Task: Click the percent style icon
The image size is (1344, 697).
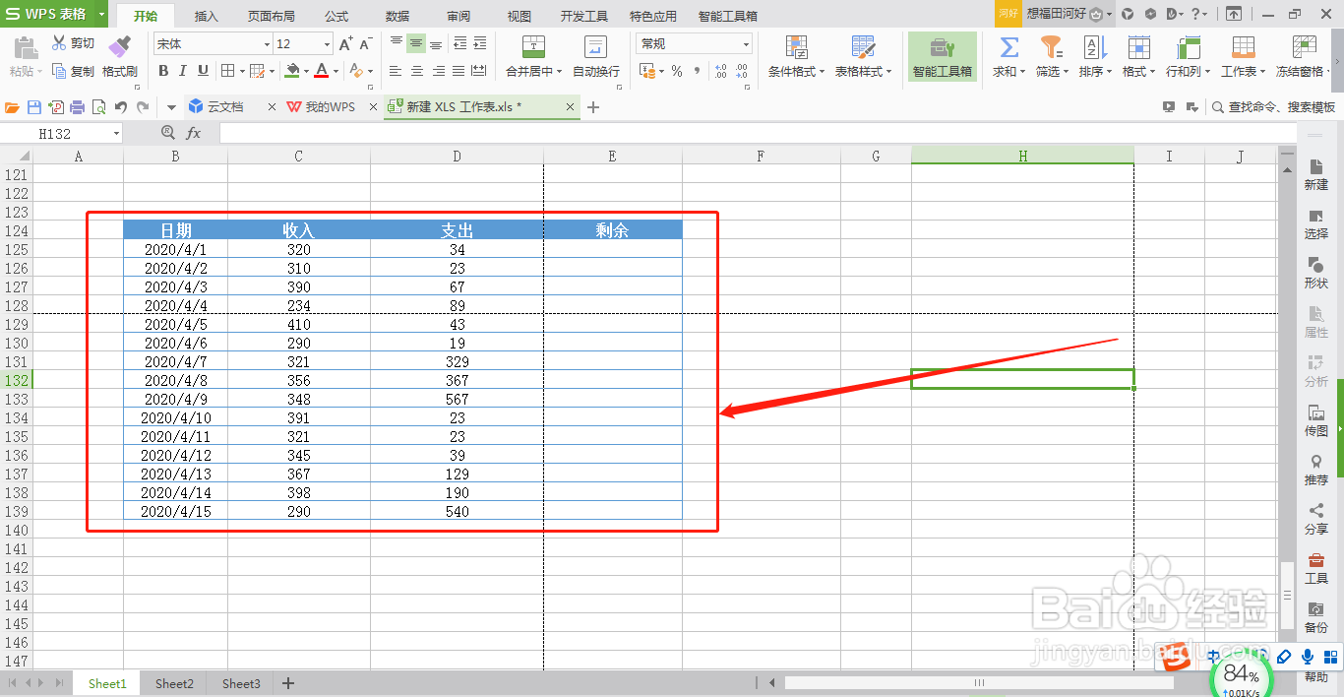Action: pyautogui.click(x=677, y=71)
